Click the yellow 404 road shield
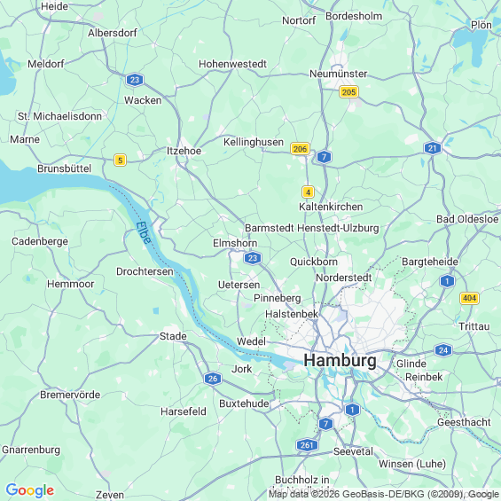501x501 pixels. [469, 298]
